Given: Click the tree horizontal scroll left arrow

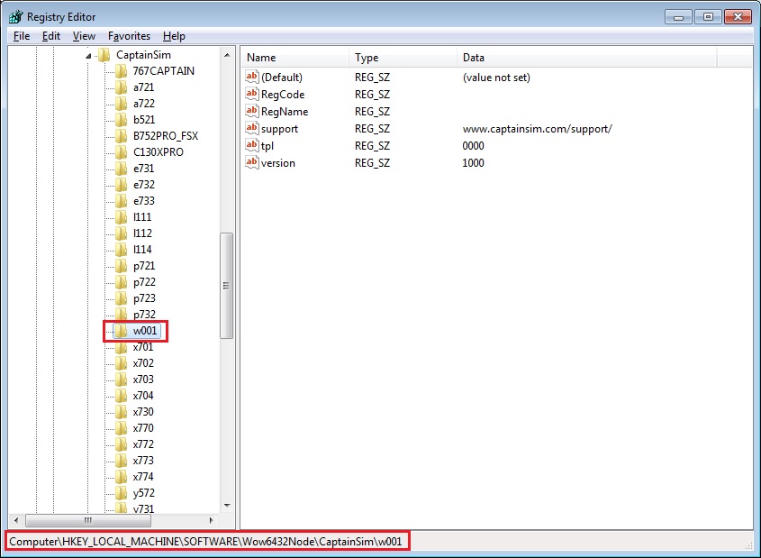Looking at the screenshot, I should (16, 521).
